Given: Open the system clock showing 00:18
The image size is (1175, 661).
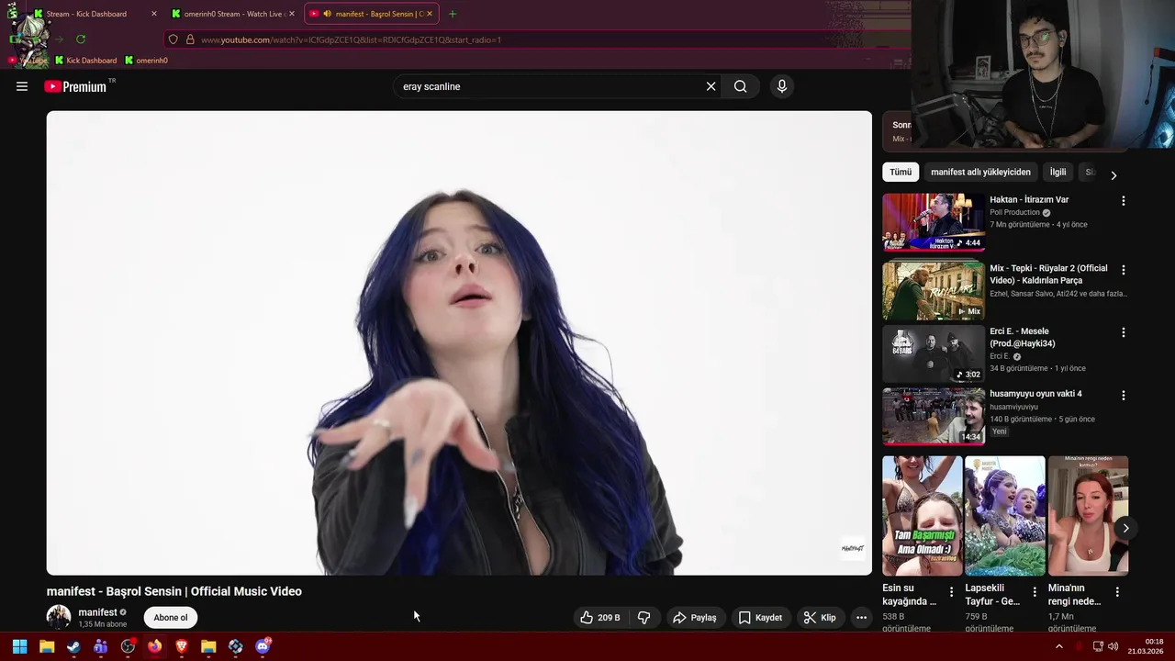Looking at the screenshot, I should pyautogui.click(x=1145, y=646).
